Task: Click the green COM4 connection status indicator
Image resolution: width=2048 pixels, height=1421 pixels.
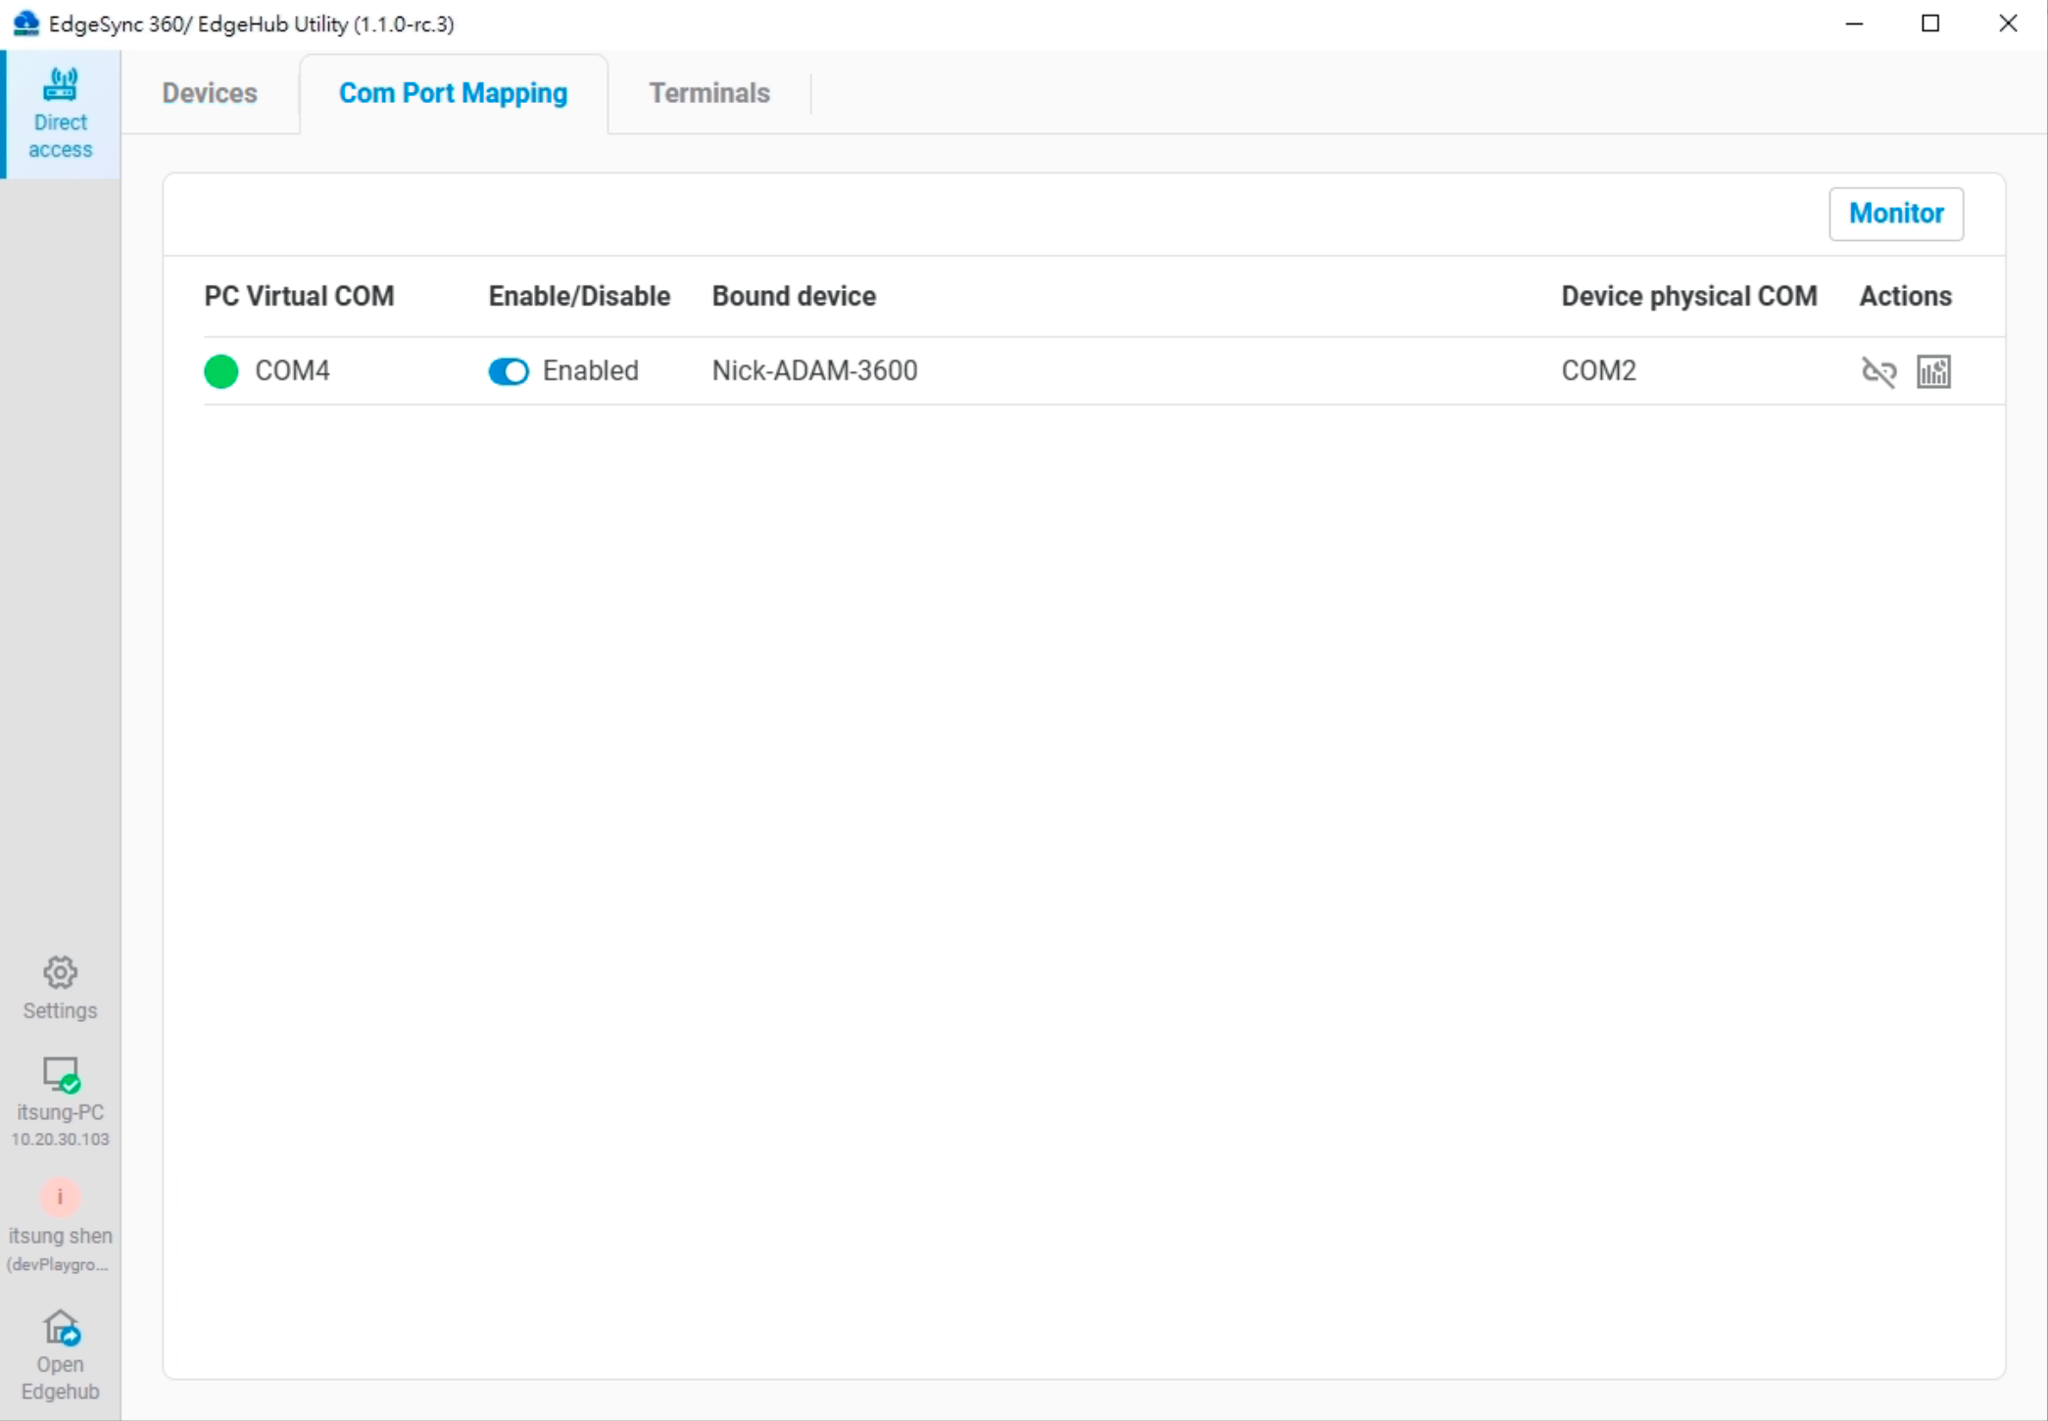Action: point(219,370)
